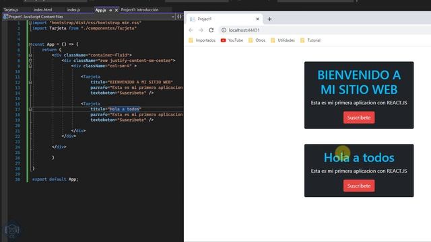
Task: Open the YouTube bookmark
Action: (232, 40)
